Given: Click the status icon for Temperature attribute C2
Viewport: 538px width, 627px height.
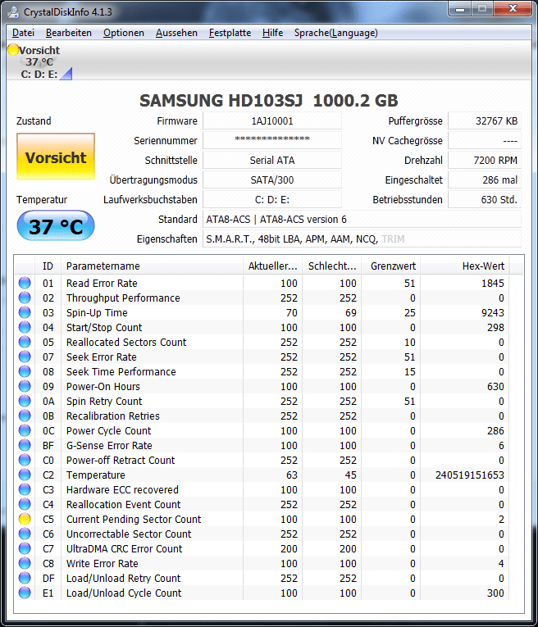Looking at the screenshot, I should point(25,475).
